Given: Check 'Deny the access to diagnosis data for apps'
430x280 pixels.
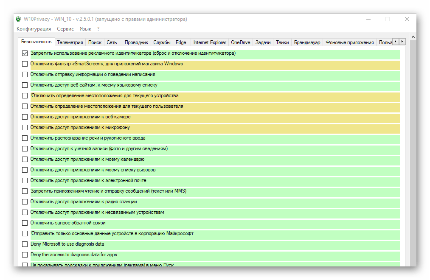Looking at the screenshot, I should coord(25,255).
